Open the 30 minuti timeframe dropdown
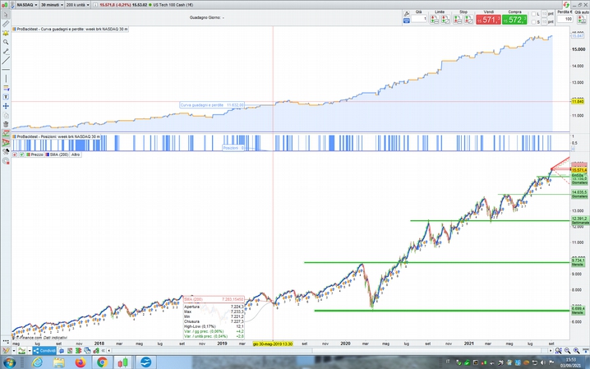Image resolution: width=590 pixels, height=369 pixels. [52, 5]
